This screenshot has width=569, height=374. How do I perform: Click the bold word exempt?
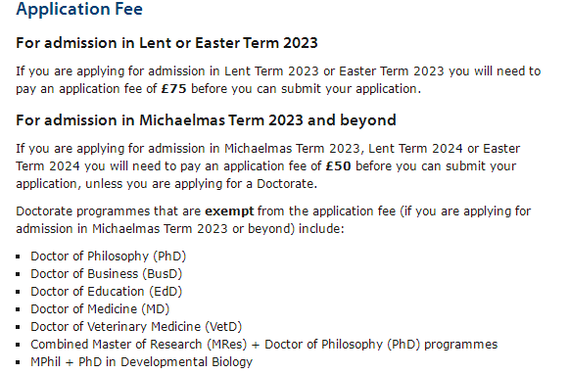[229, 211]
